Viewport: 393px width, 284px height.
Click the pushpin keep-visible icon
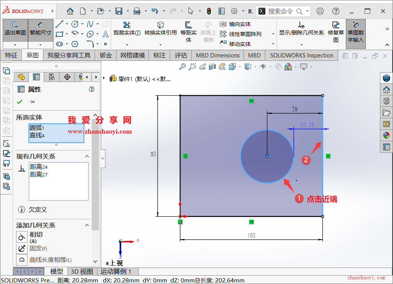pos(32,101)
